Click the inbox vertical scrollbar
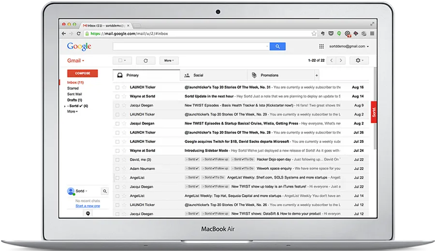 [x=375, y=108]
